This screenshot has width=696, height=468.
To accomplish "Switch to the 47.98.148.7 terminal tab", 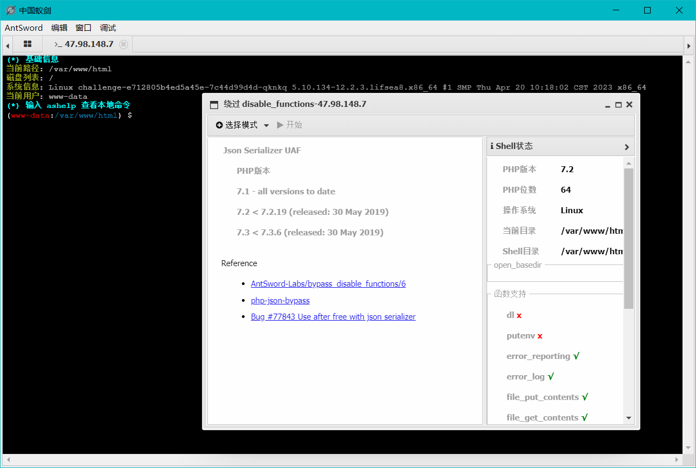I will tap(84, 44).
